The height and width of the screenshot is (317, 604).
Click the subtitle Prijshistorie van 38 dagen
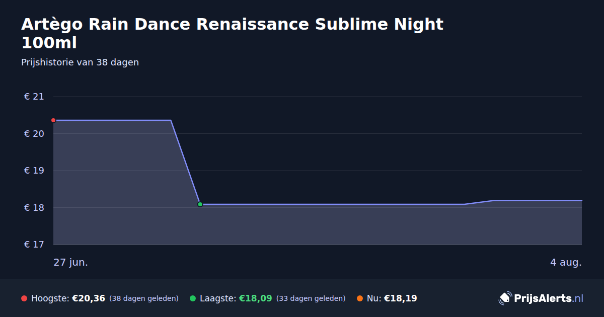[x=80, y=62]
